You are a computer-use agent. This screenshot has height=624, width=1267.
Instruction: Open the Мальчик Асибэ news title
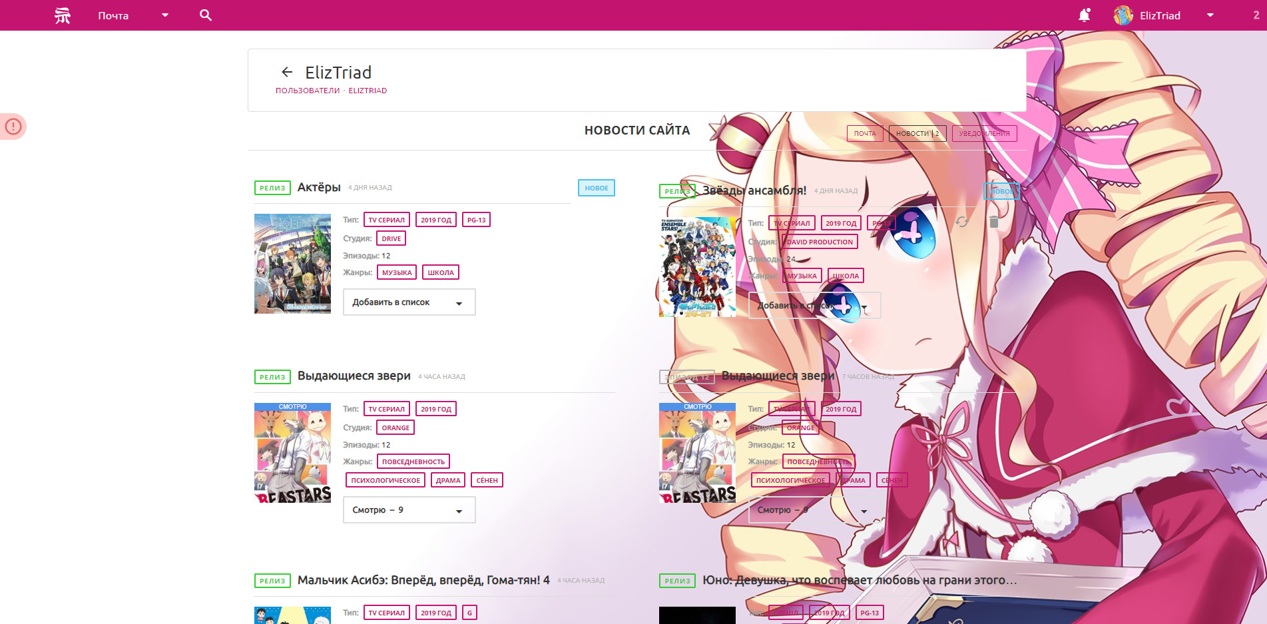pyautogui.click(x=423, y=580)
